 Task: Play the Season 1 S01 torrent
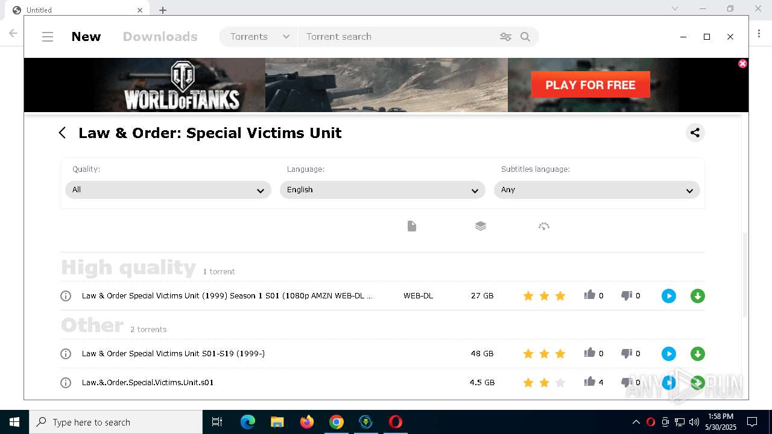coord(668,296)
